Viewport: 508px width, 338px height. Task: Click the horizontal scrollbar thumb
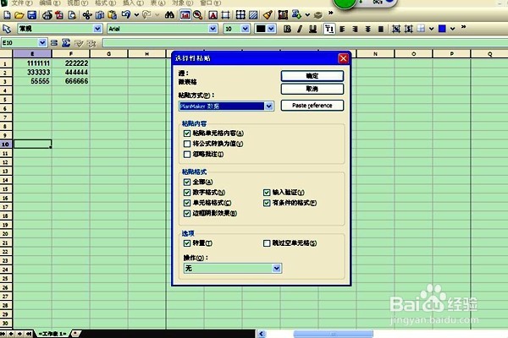(x=333, y=334)
